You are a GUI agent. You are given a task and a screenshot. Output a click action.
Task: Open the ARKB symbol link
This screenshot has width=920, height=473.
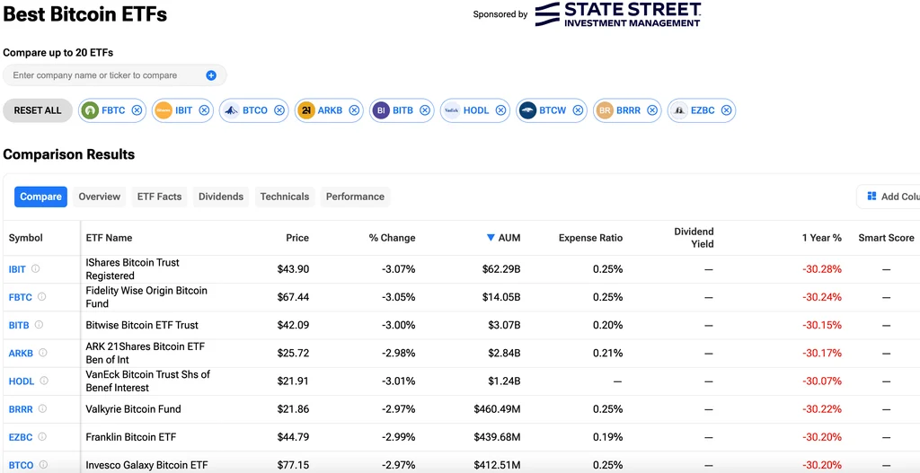click(22, 353)
